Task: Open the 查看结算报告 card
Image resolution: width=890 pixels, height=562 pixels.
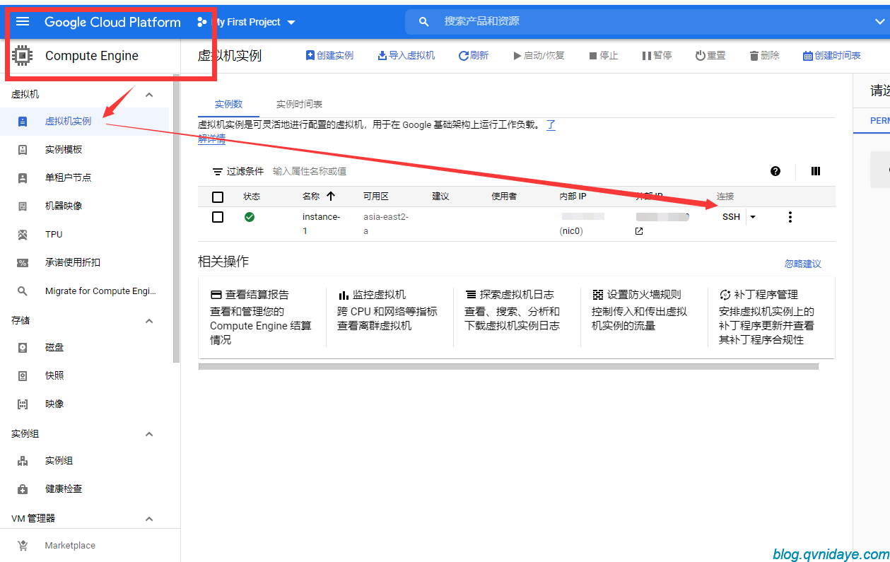Action: [x=262, y=317]
